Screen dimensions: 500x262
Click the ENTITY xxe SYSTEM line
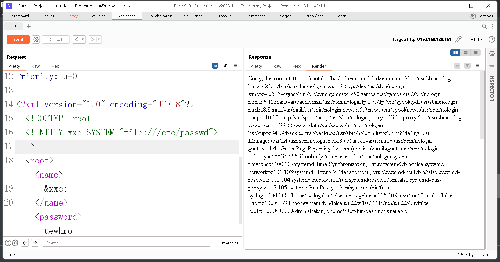pos(121,133)
